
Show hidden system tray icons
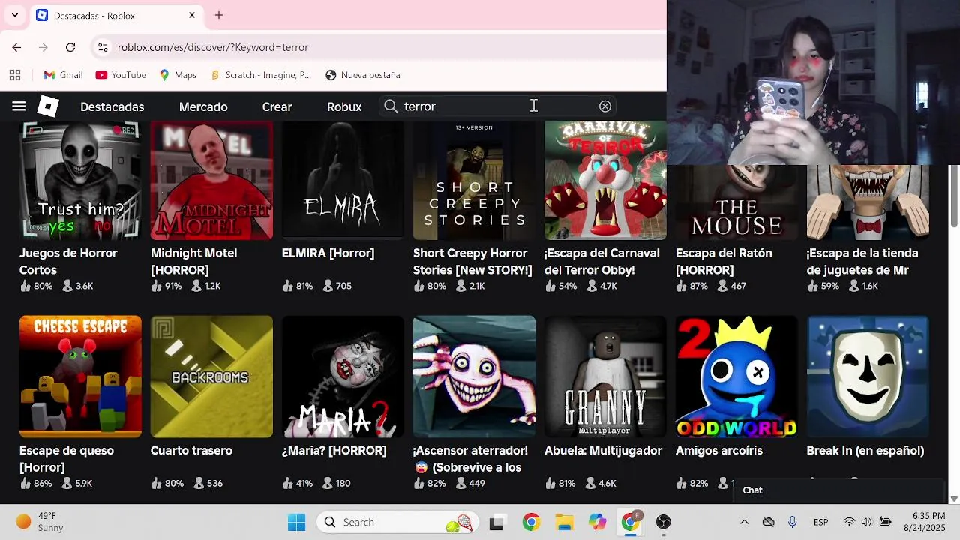pyautogui.click(x=744, y=523)
